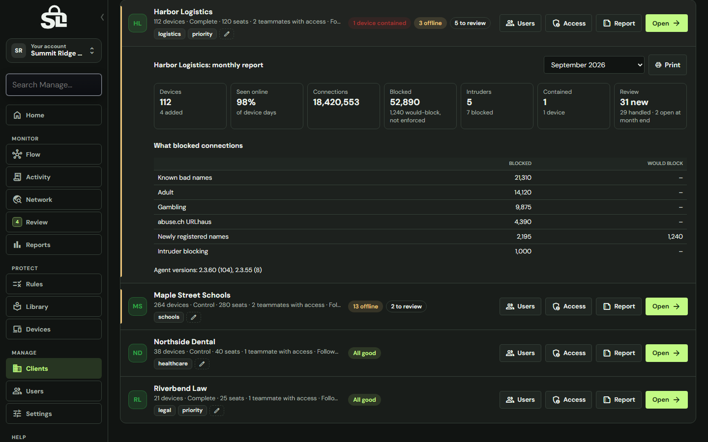Click the Harbor Logistics HL avatar

(138, 23)
